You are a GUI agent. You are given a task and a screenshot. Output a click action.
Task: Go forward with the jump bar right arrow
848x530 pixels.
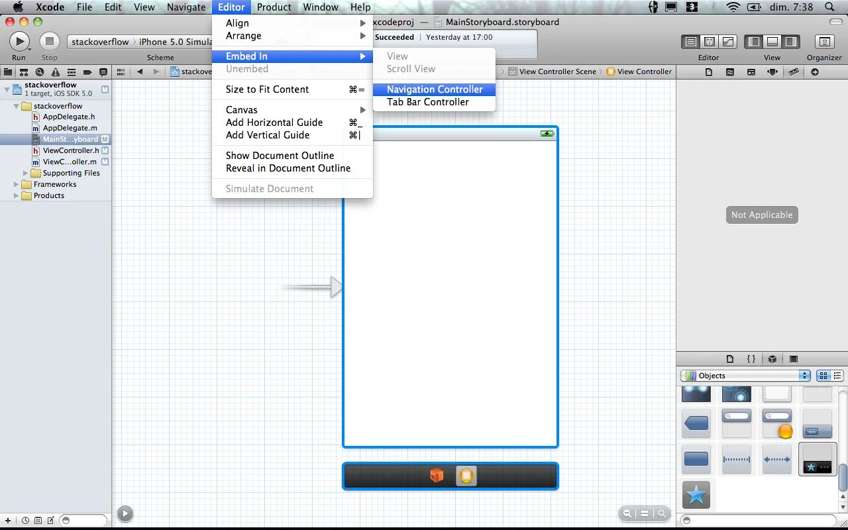point(156,72)
